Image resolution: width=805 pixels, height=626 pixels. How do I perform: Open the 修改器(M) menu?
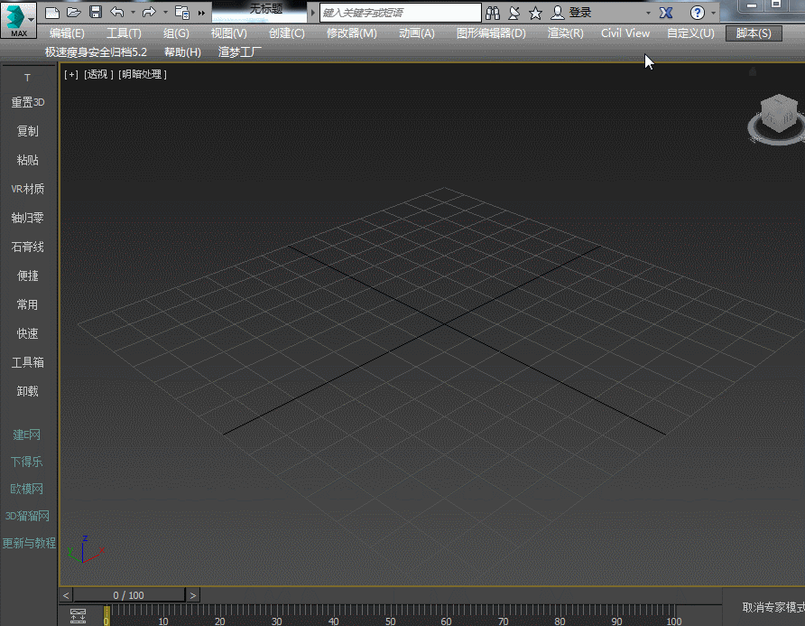[351, 33]
